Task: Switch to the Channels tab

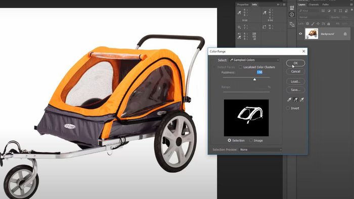Action: pos(314,5)
